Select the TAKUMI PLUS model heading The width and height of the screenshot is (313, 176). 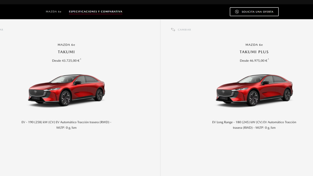point(254,52)
